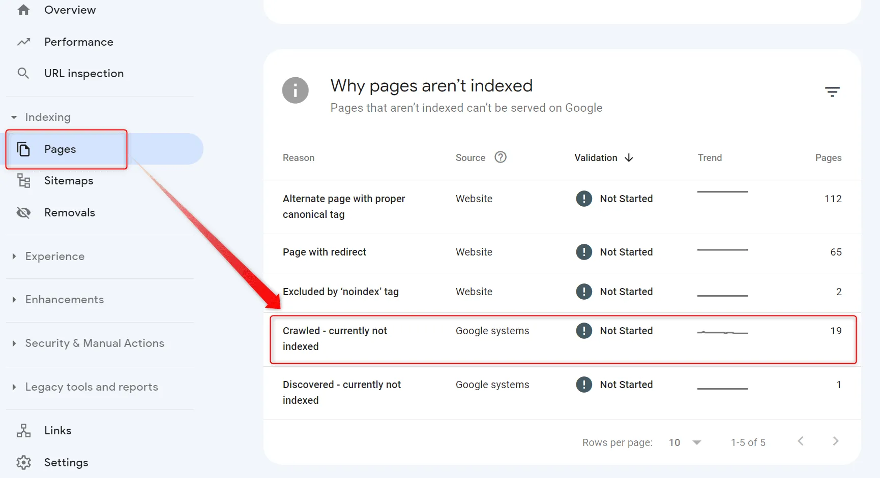880x478 pixels.
Task: Open the filter icon on index table
Action: click(x=832, y=92)
